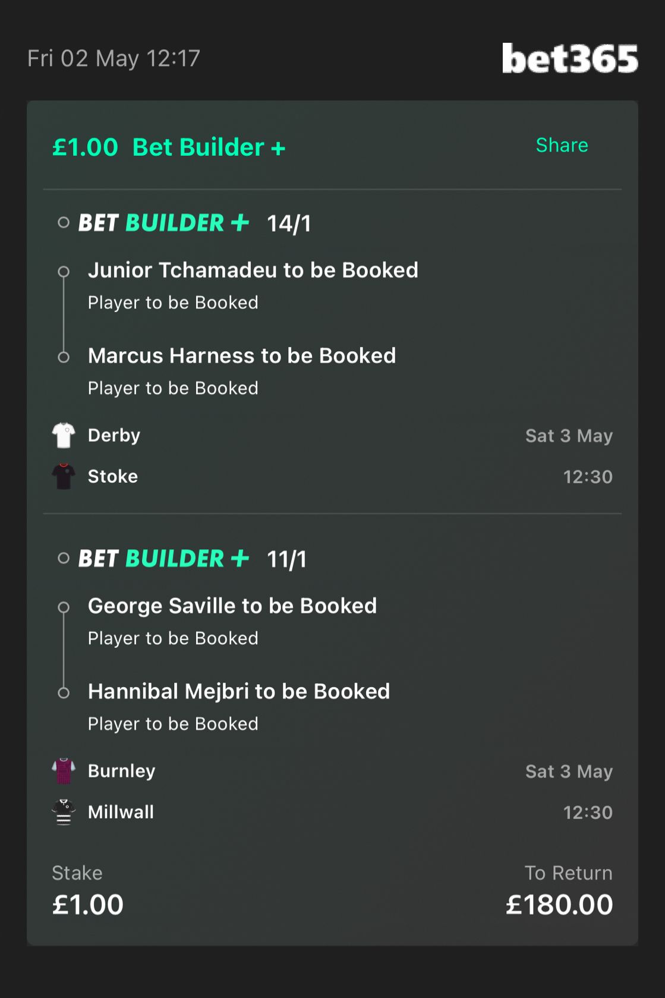
Task: Open Hannibal Mejbri to be Booked selection
Action: pos(239,691)
